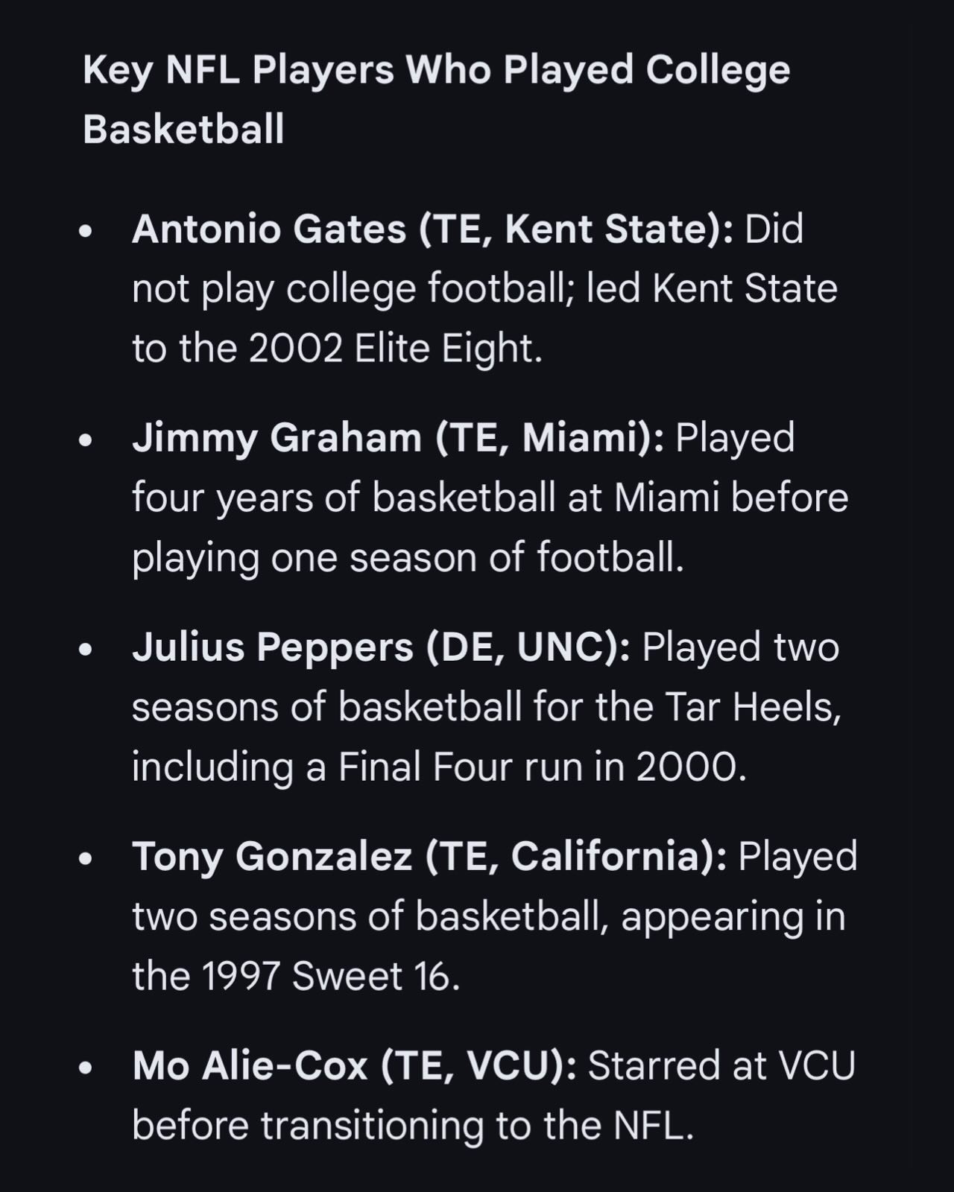Viewport: 954px width, 1192px height.
Task: Click "playing one season of football" text
Action: [408, 558]
